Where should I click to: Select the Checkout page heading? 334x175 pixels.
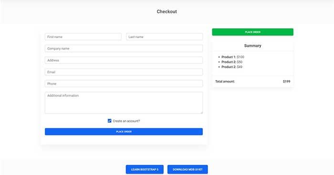167,11
